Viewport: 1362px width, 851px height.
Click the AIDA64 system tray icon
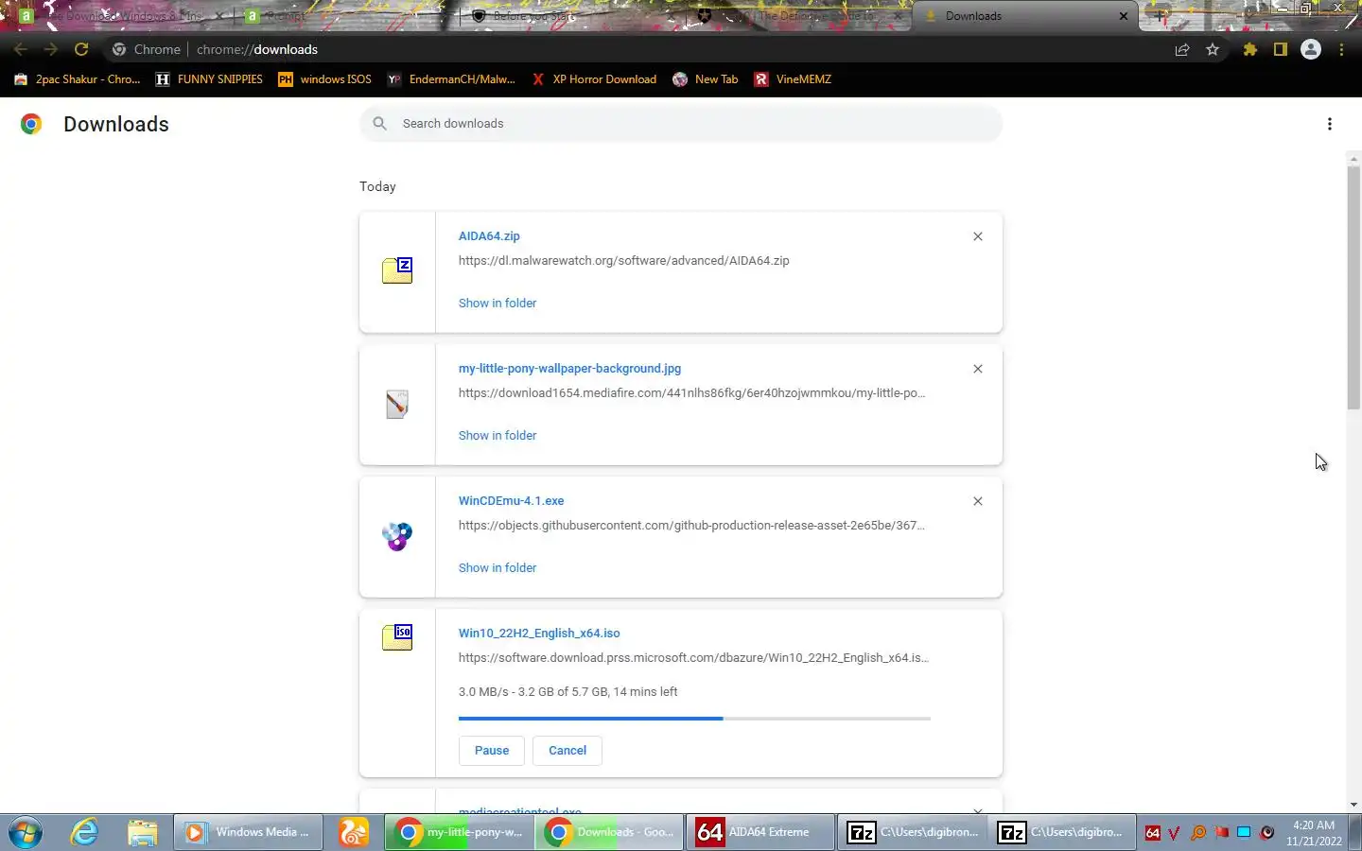[1152, 833]
